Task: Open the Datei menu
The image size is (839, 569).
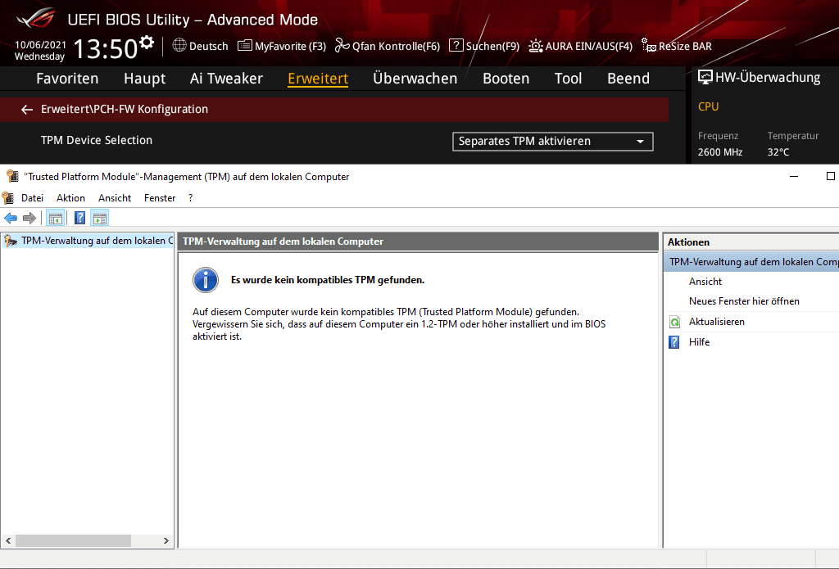Action: tap(32, 198)
